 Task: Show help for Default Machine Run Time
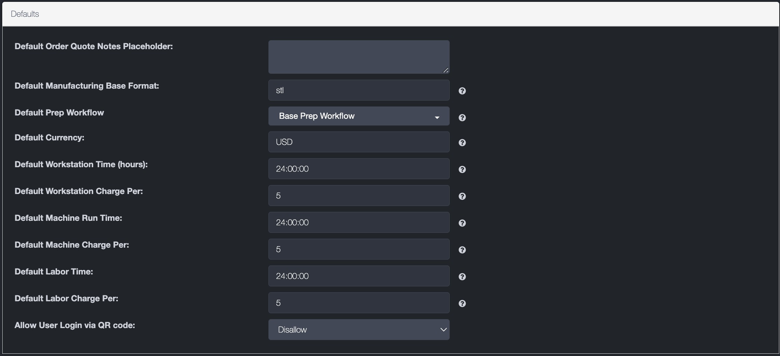coord(462,223)
